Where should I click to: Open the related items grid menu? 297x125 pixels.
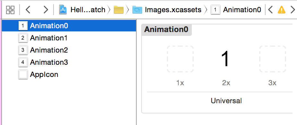[10, 10]
